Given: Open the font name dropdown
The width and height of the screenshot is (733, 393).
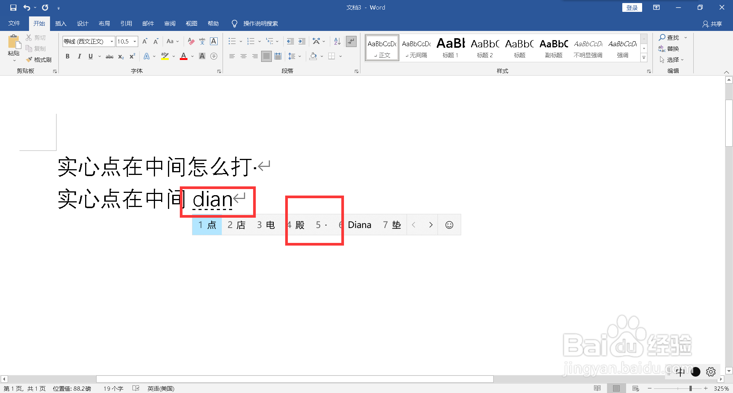Looking at the screenshot, I should pos(111,41).
